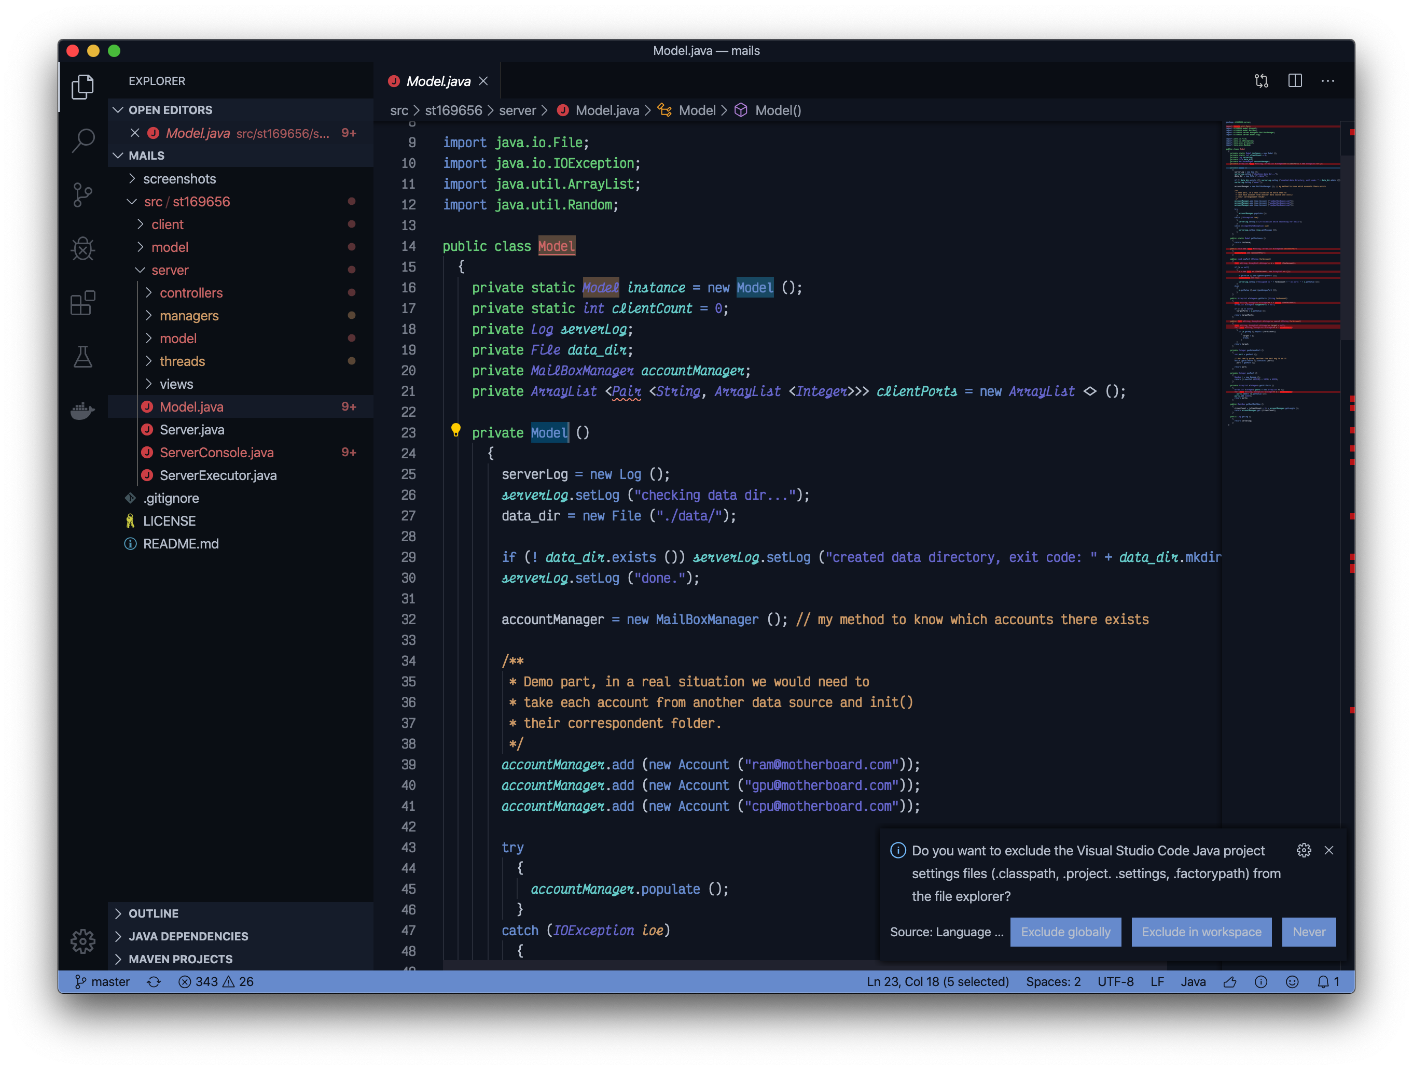This screenshot has width=1413, height=1070.
Task: Click server in the breadcrumb path
Action: coord(517,110)
